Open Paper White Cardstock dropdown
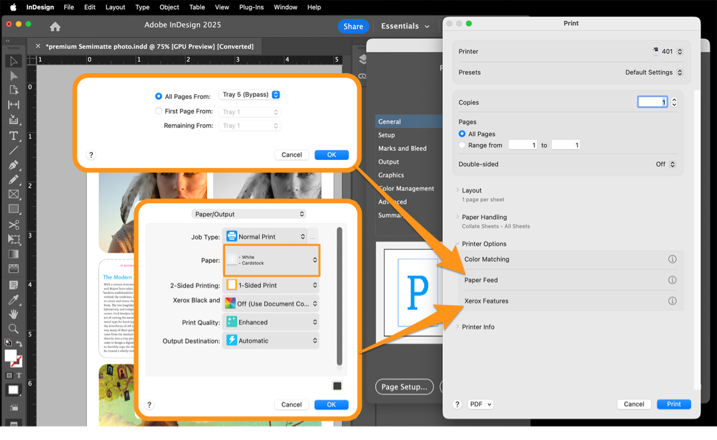717x440 pixels. [272, 260]
